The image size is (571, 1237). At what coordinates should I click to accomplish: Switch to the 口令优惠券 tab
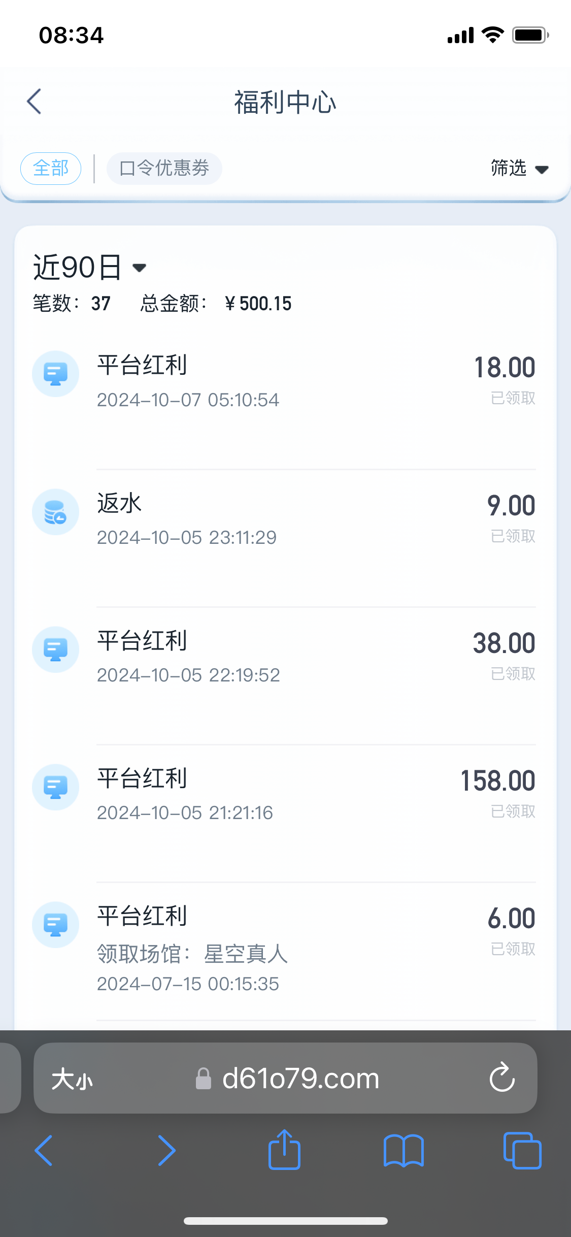click(x=164, y=168)
